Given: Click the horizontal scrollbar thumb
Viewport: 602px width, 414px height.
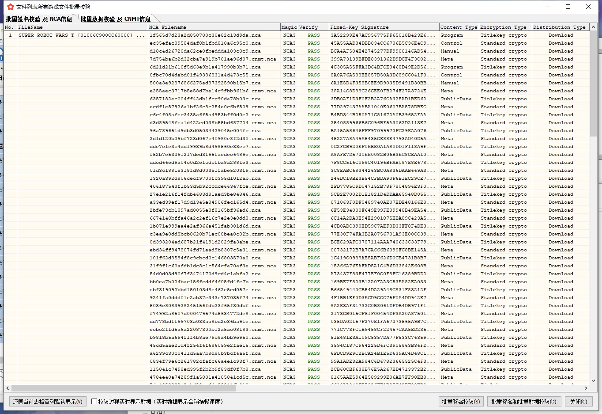Looking at the screenshot, I should 124,388.
